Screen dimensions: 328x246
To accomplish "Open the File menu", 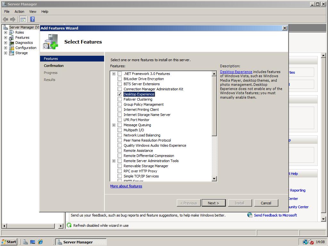I will [x=7, y=12].
